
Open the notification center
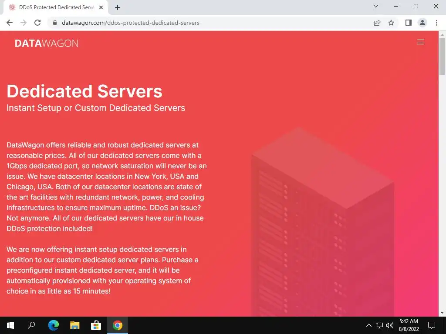pos(432,325)
